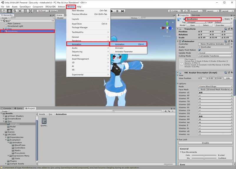Click the model Select button
The image size is (236, 169).
(206, 25)
